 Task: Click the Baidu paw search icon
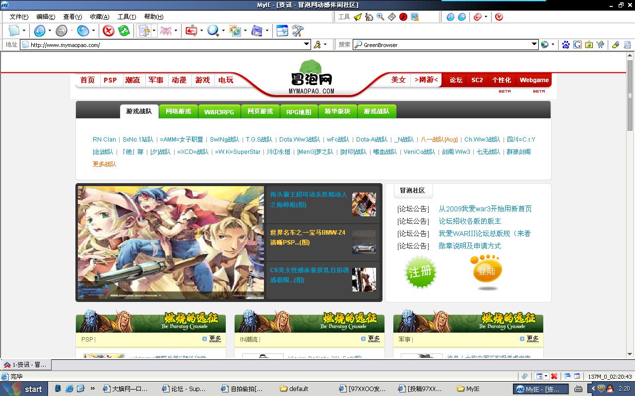[566, 45]
